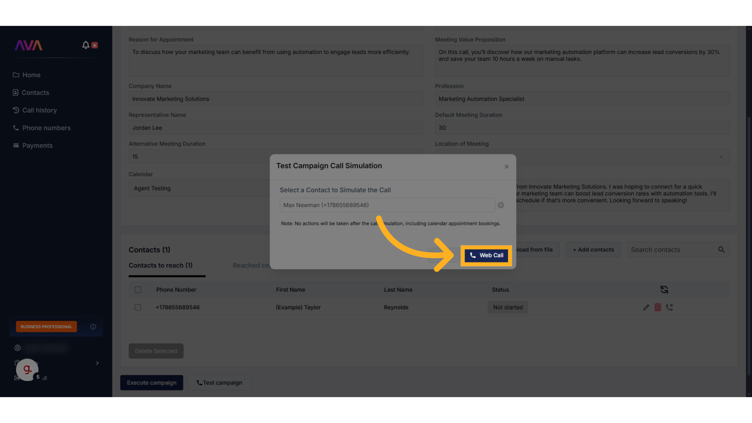Click the edit pencil icon for Taylor Reynolds
The height and width of the screenshot is (423, 752).
click(x=646, y=307)
